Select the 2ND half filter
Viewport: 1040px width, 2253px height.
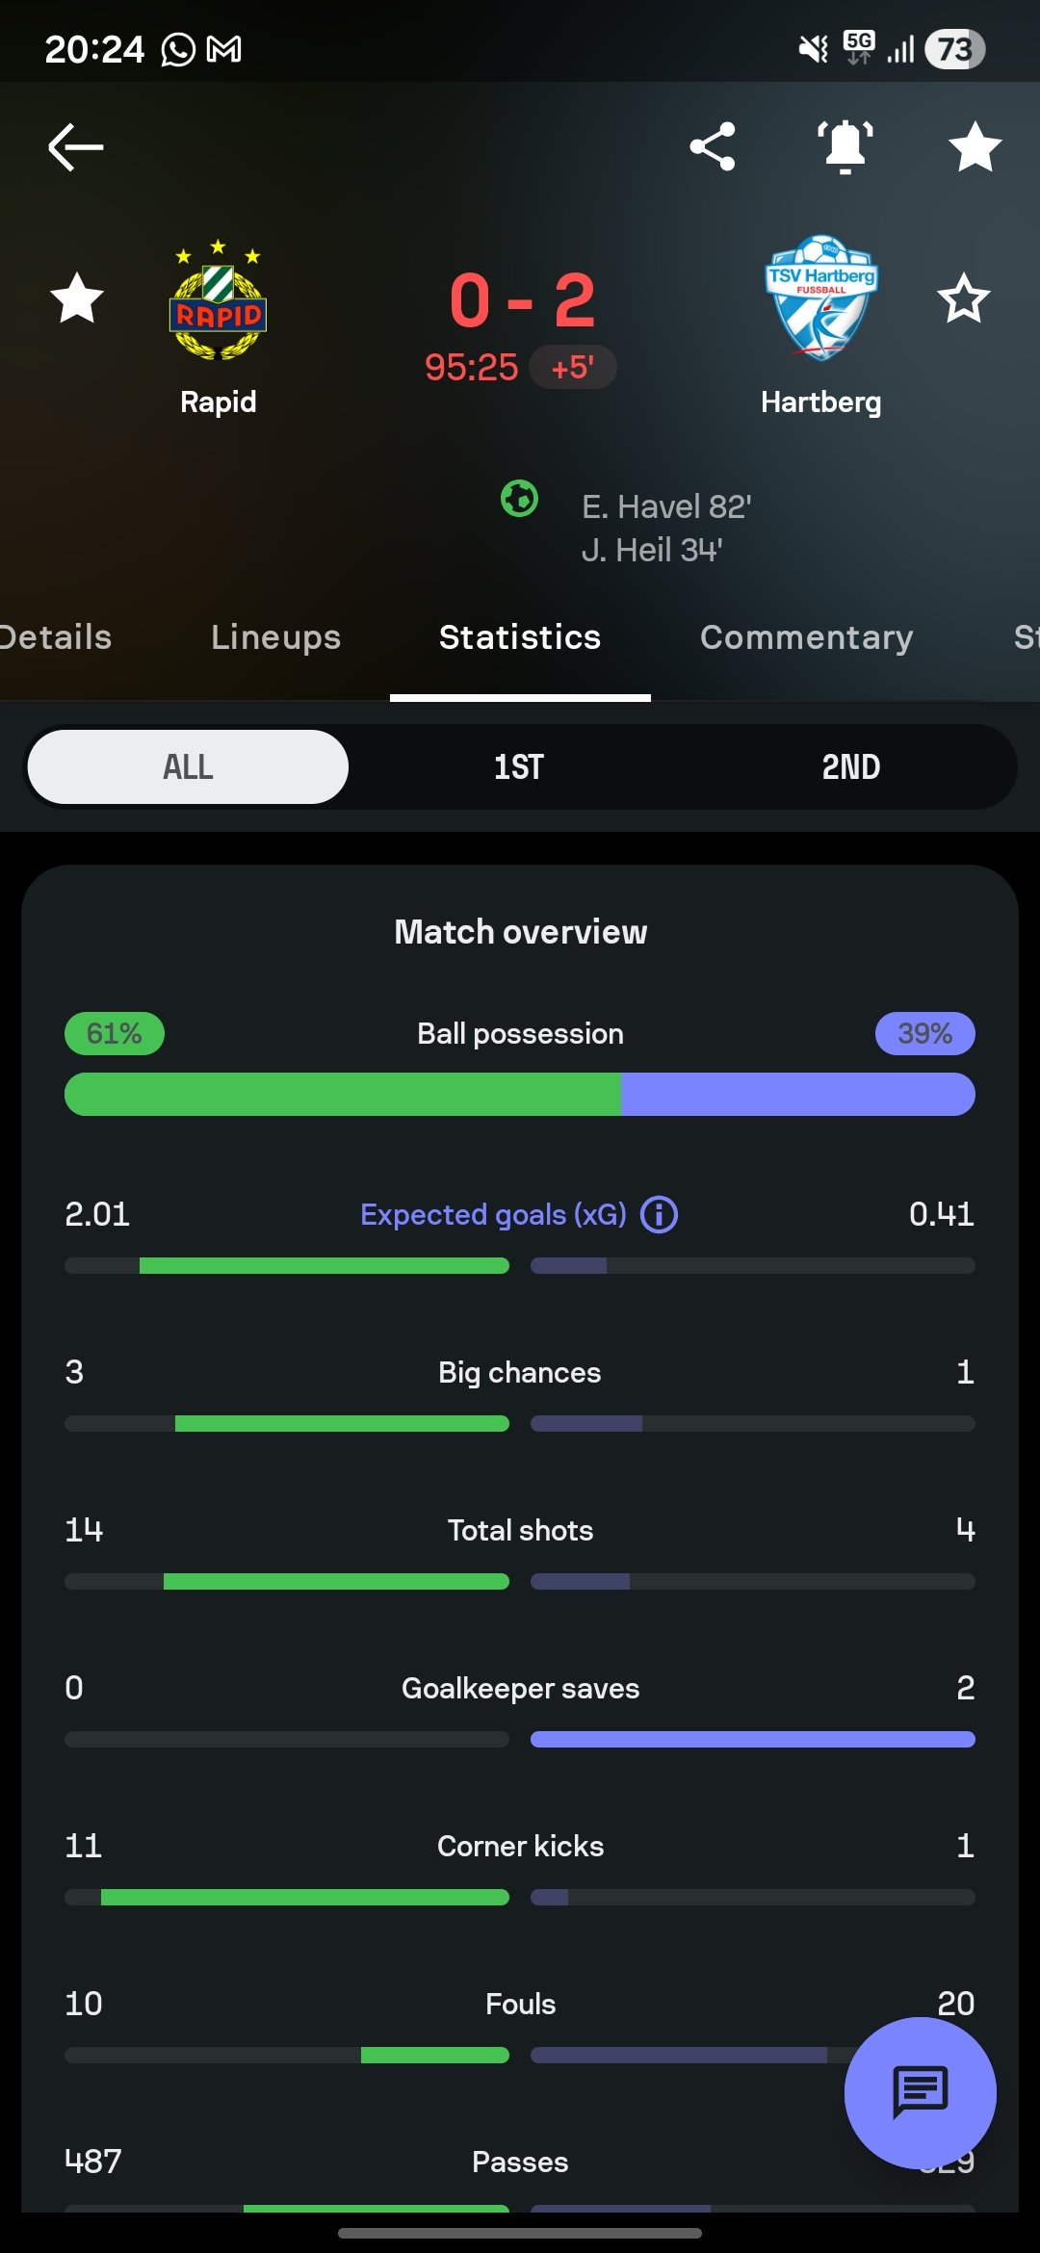(850, 767)
